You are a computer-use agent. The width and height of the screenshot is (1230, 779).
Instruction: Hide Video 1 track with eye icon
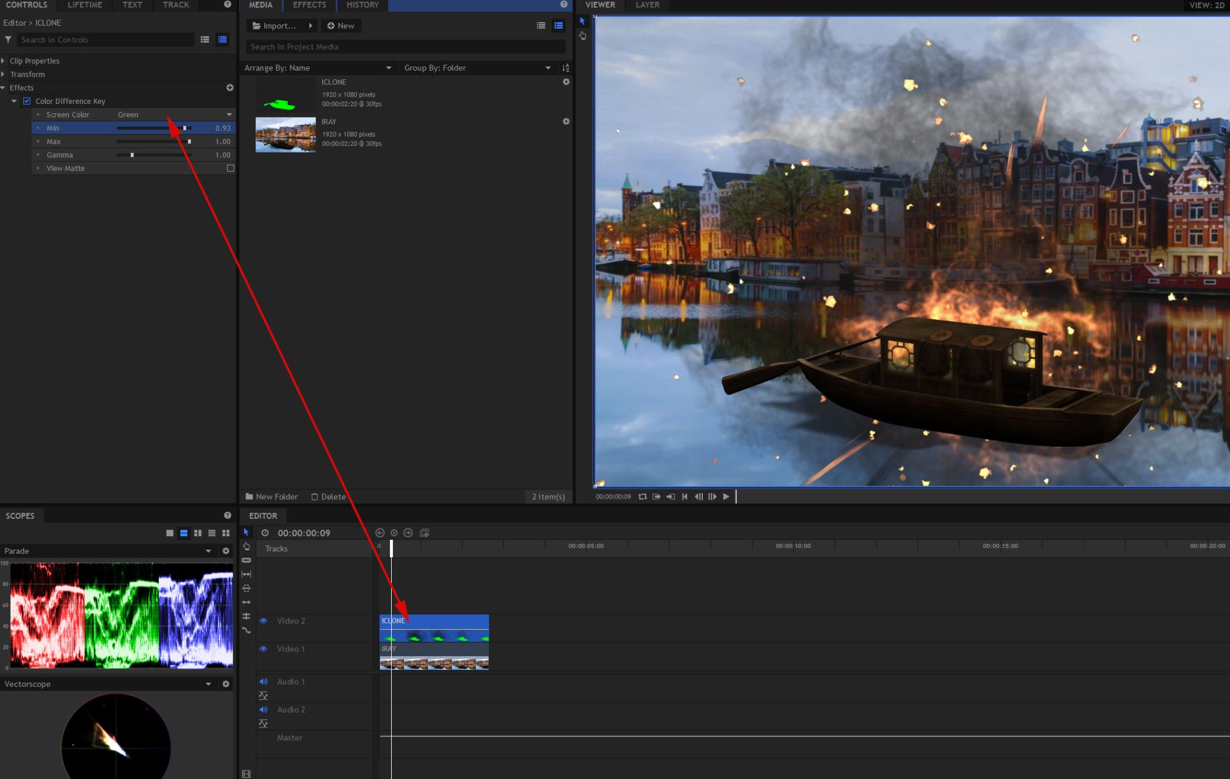click(263, 649)
